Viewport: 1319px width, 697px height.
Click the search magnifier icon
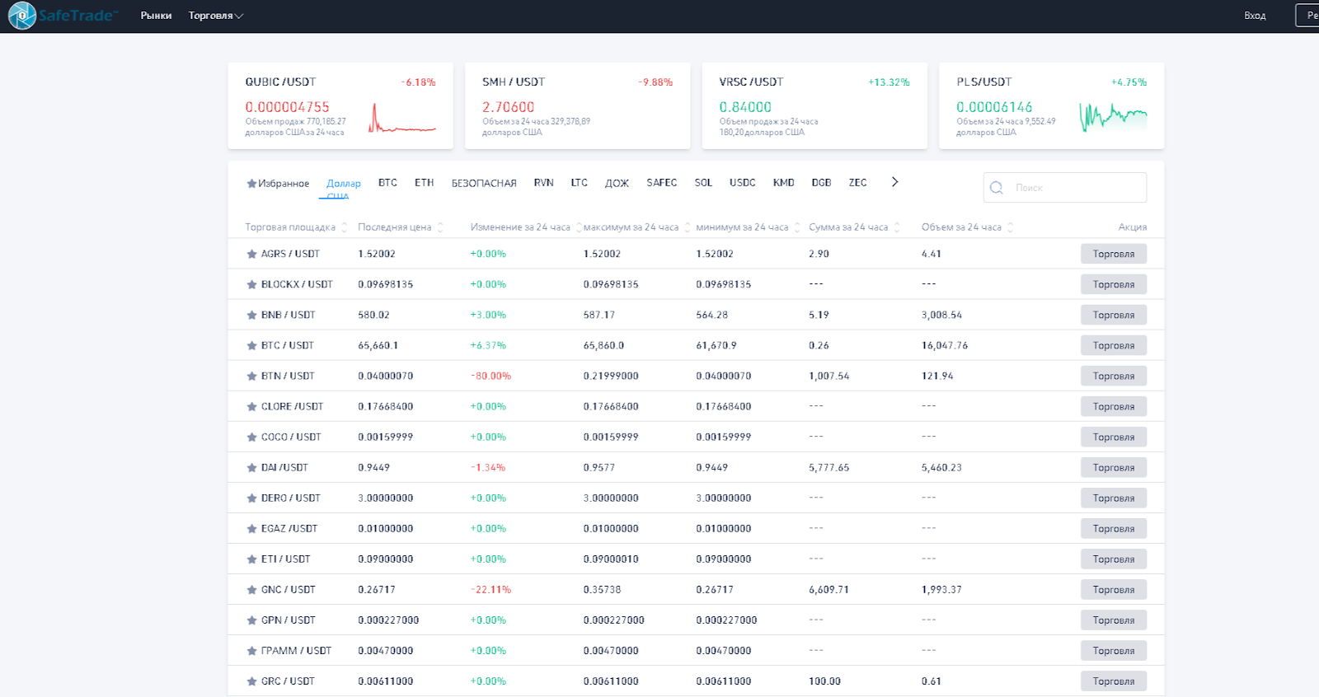tap(997, 188)
